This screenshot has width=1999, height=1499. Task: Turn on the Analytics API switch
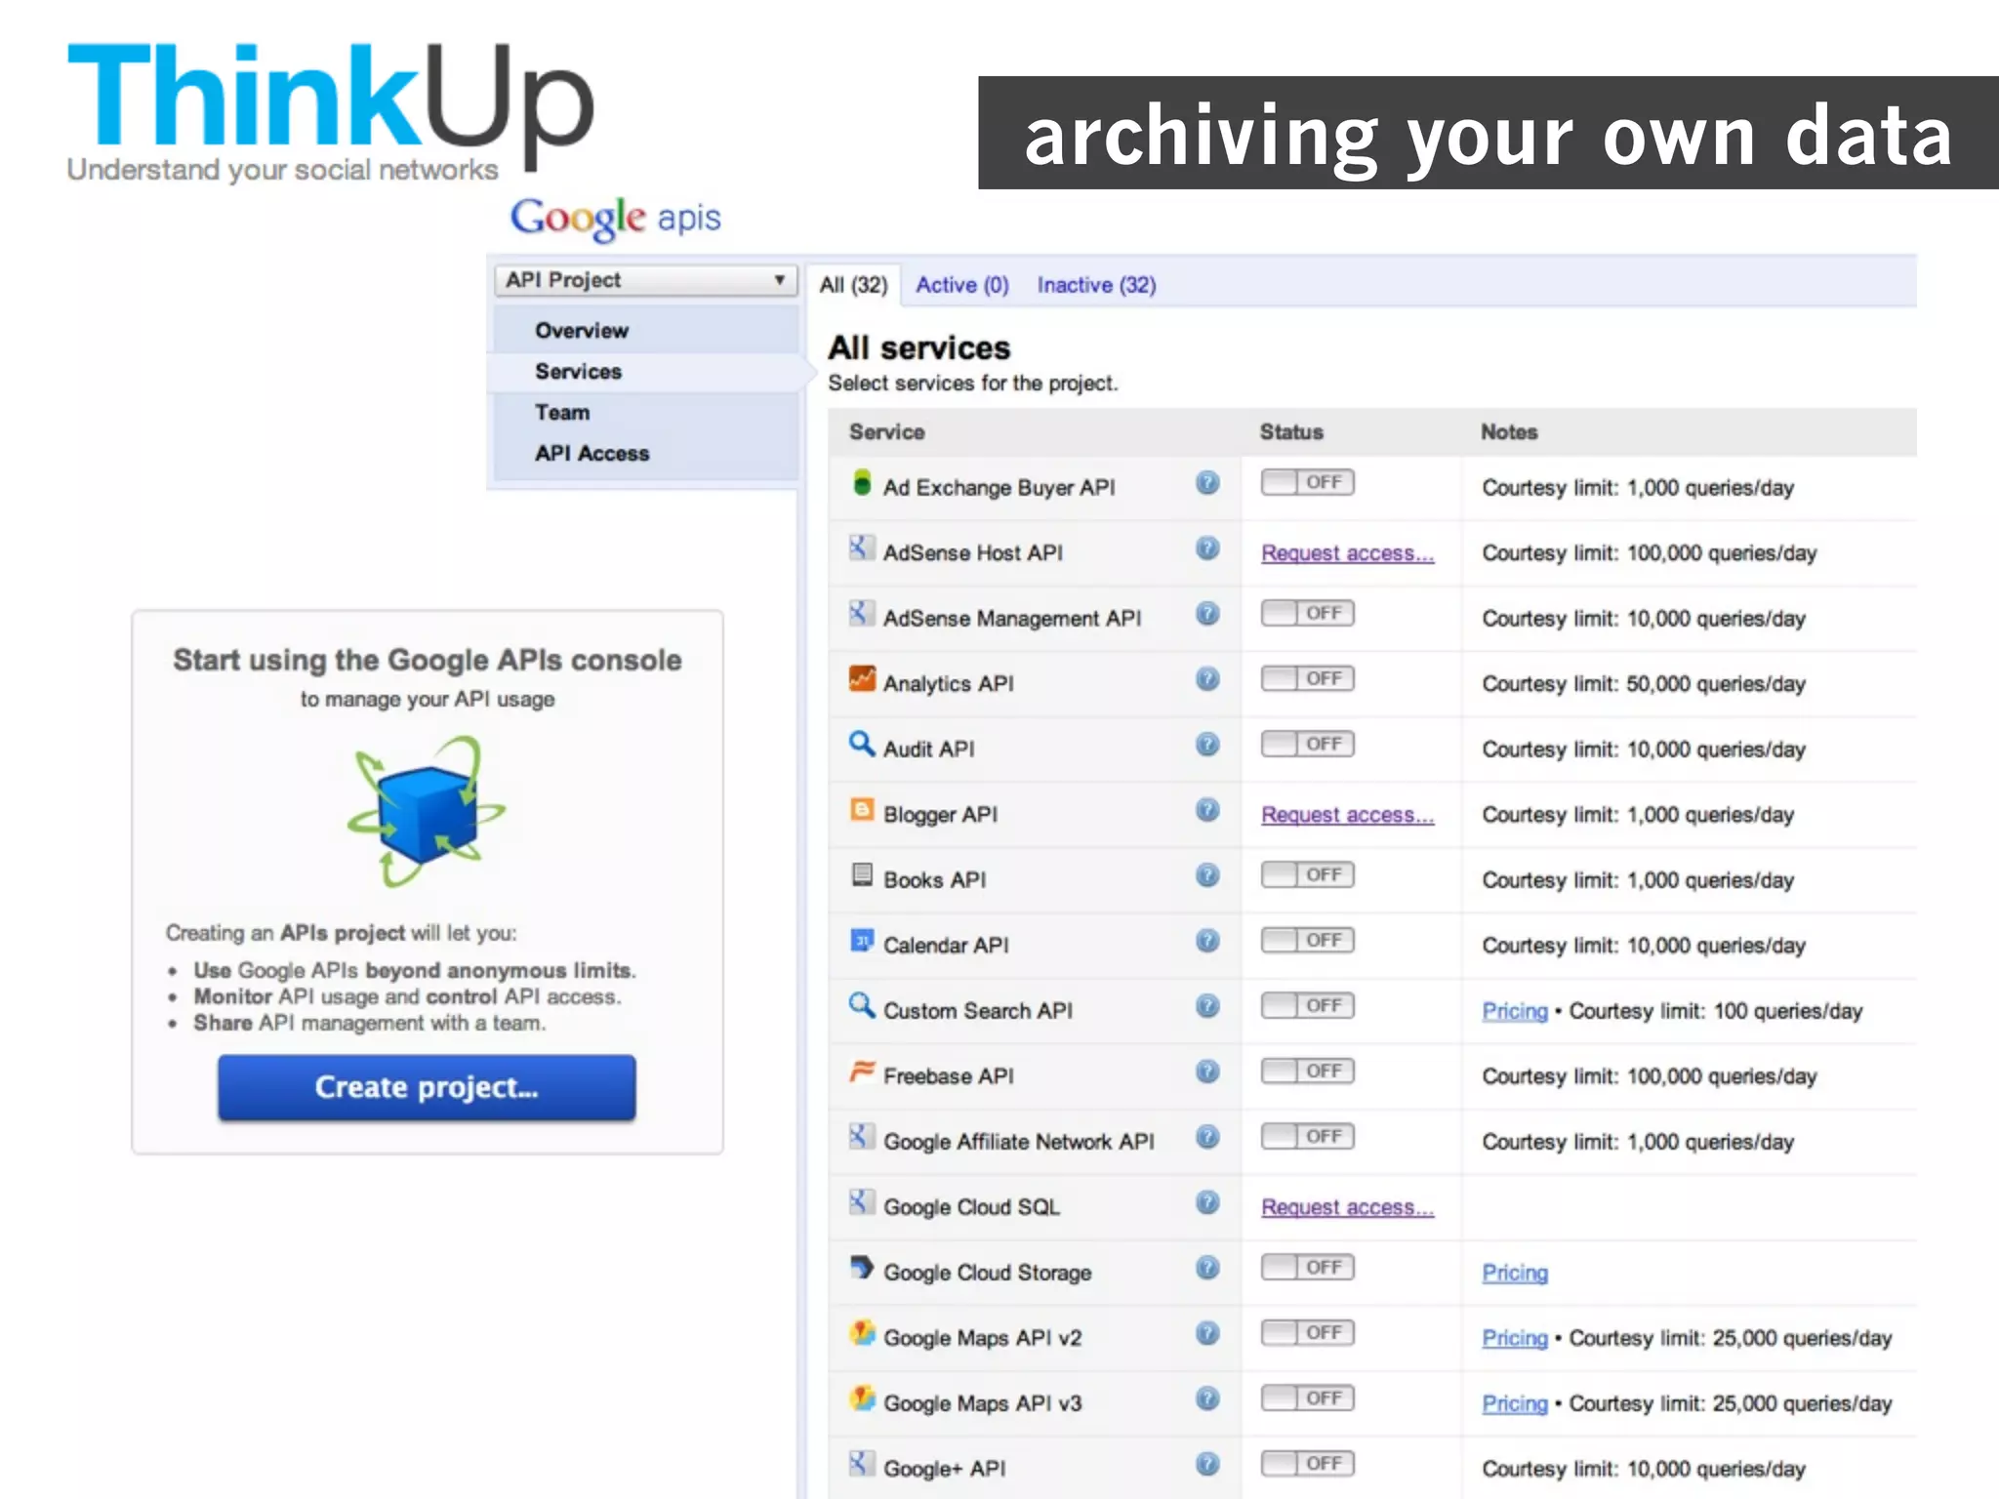1308,678
